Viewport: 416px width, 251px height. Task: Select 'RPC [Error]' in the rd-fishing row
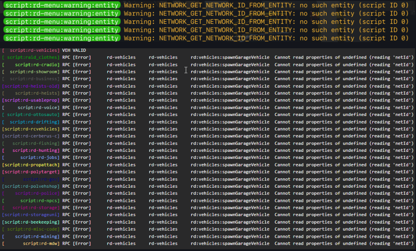click(77, 143)
